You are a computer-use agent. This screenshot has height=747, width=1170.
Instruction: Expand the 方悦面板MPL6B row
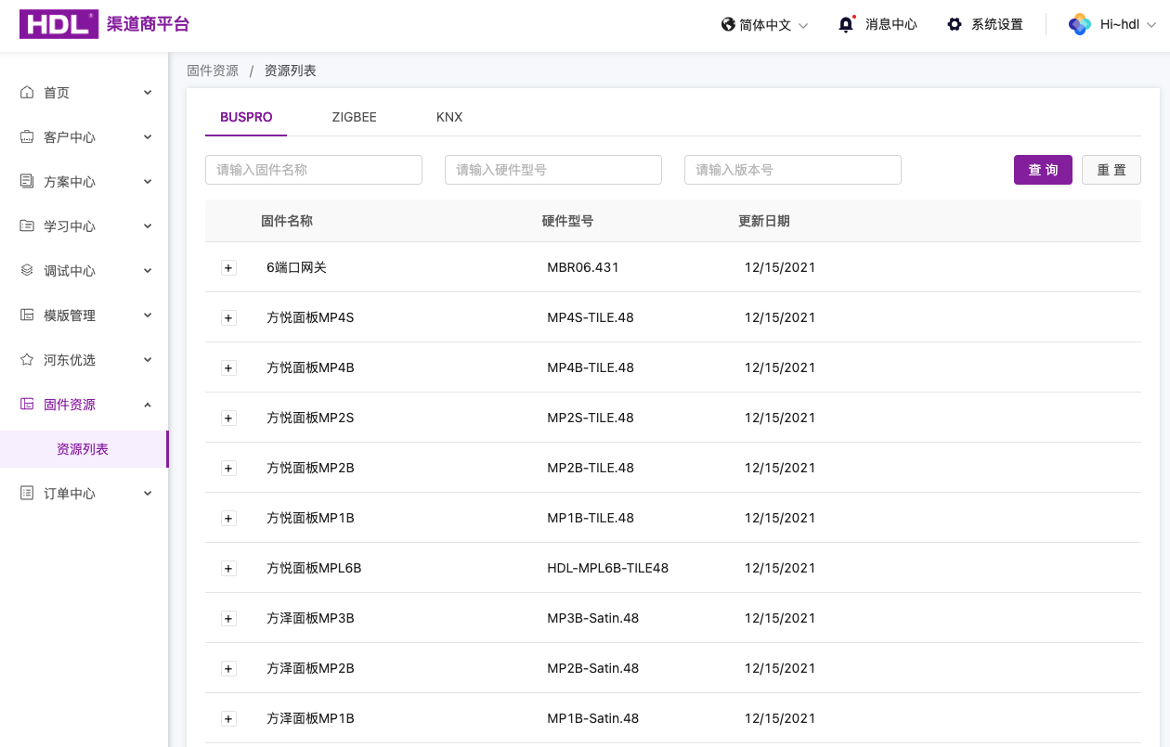point(228,569)
